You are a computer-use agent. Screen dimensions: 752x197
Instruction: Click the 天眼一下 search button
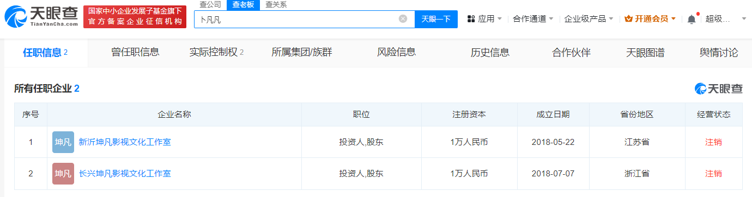pos(436,19)
